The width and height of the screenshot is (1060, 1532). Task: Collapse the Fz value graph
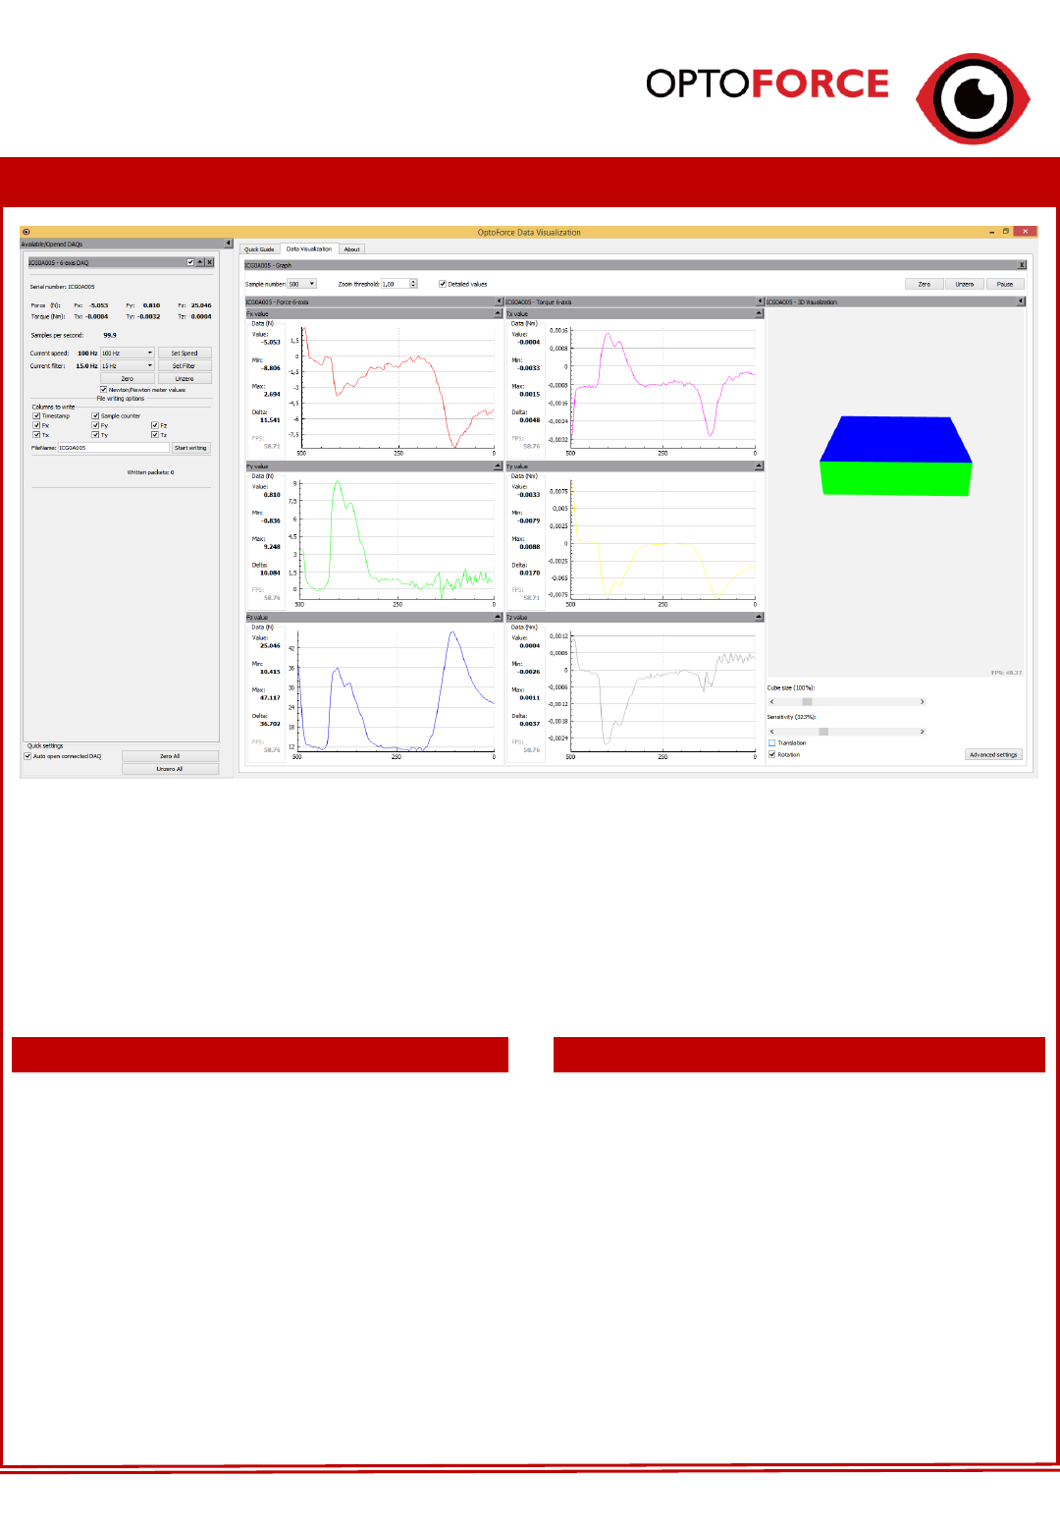(498, 617)
